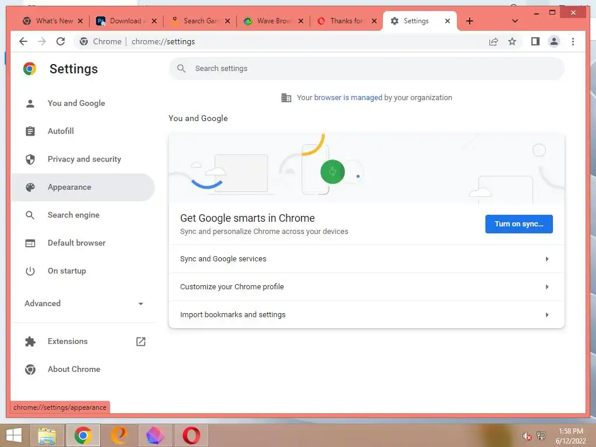Close the Download tab

[x=154, y=21]
